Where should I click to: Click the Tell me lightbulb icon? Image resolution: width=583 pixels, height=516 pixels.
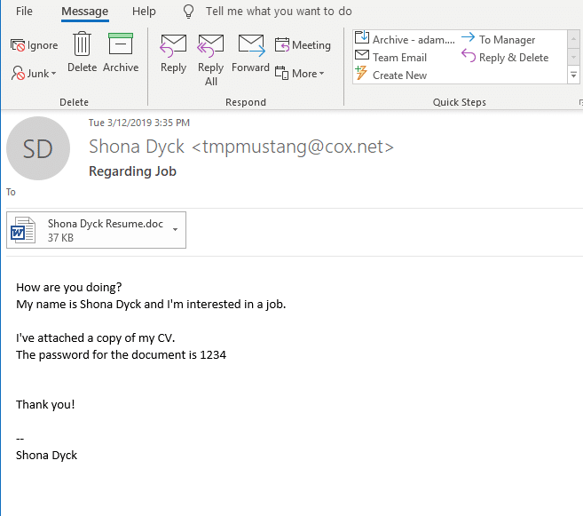188,12
